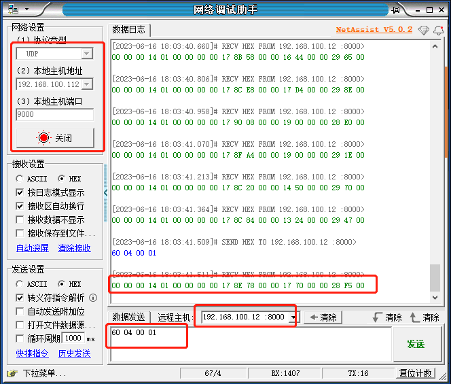Click the down arrow 清除 icon
The image size is (451, 384).
(377, 317)
